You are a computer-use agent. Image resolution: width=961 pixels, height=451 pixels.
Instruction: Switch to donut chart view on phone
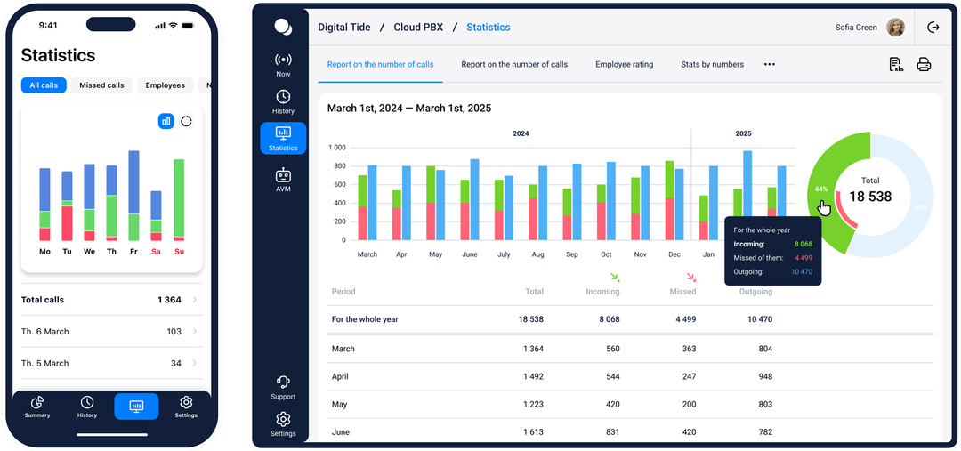click(x=186, y=121)
